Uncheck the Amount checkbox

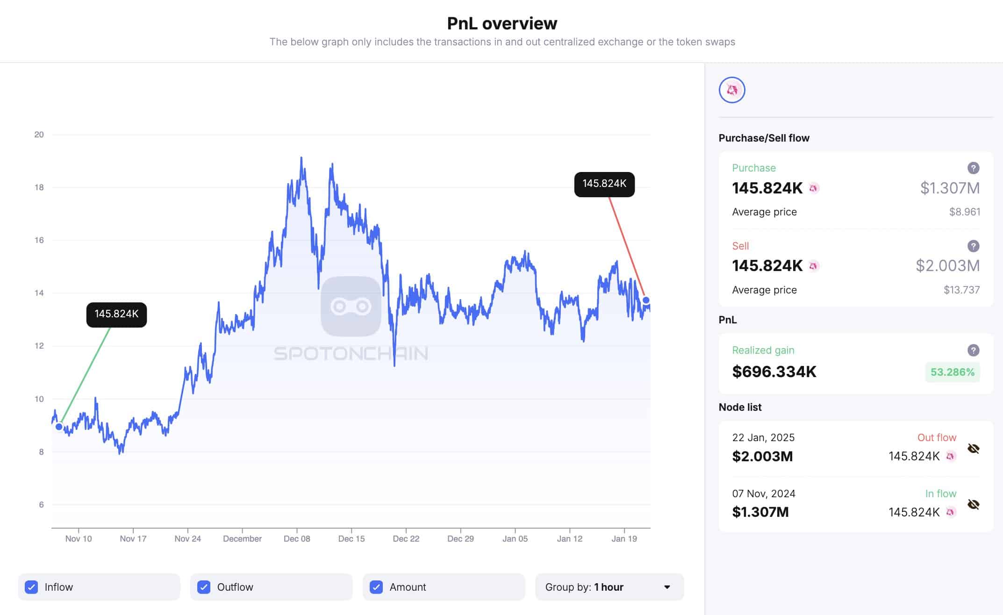376,587
